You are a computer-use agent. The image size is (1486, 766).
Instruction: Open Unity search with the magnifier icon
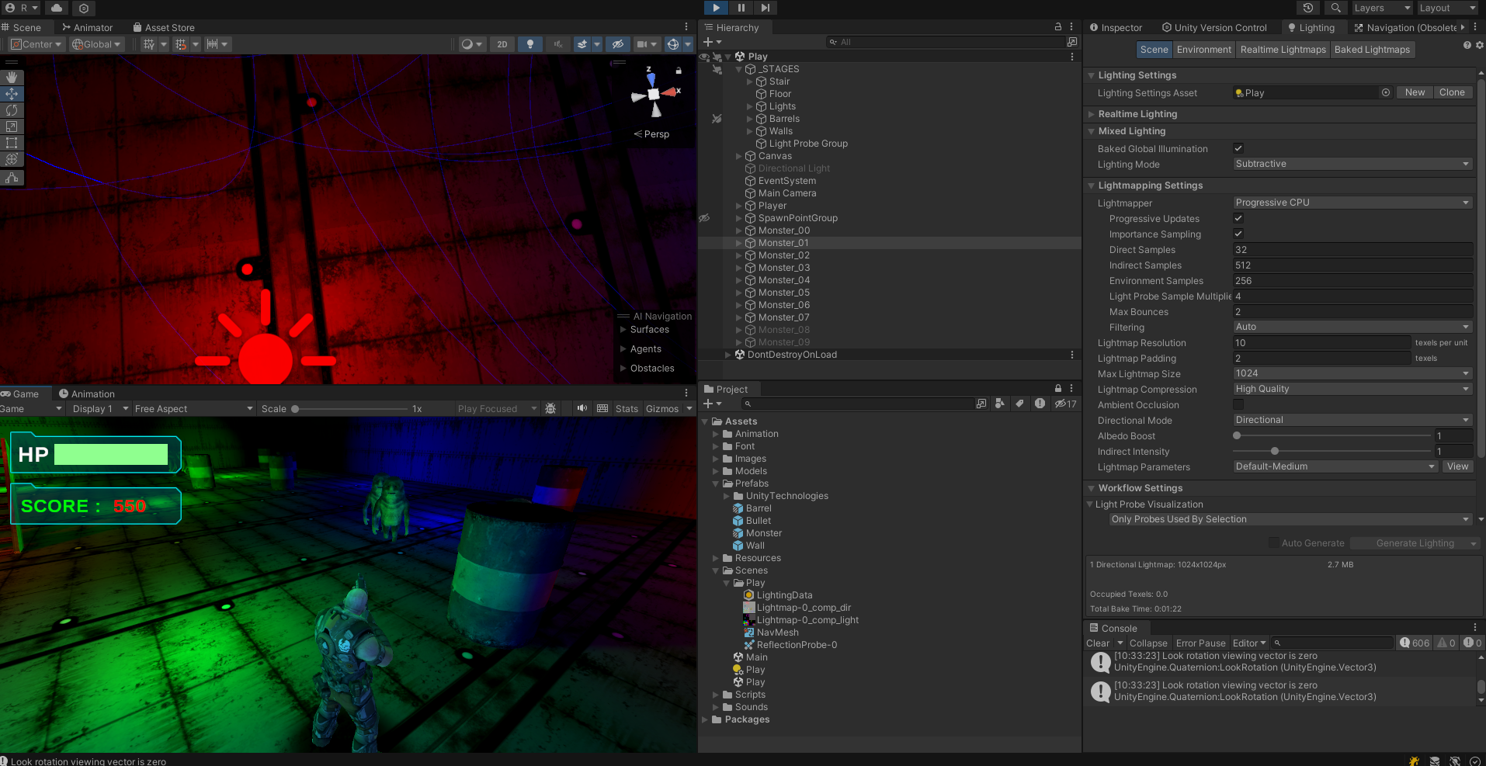pos(1335,8)
